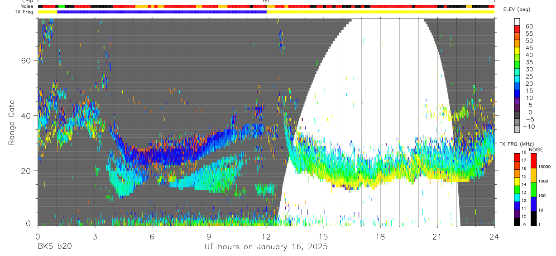
Task: Click the Range Gate tick label 60
Action: pyautogui.click(x=27, y=61)
